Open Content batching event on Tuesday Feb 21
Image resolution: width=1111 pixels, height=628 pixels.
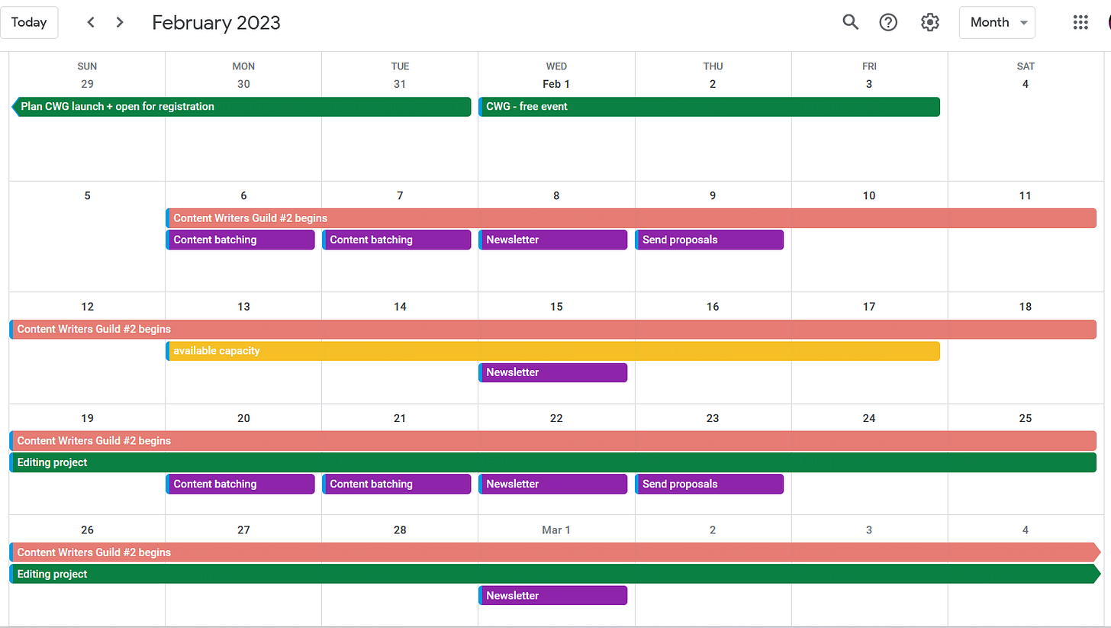(x=397, y=484)
